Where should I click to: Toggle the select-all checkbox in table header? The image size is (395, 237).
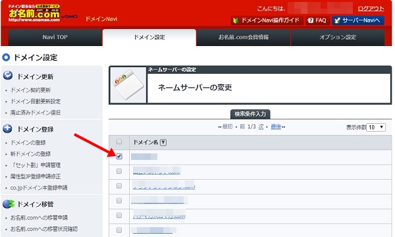(x=119, y=142)
